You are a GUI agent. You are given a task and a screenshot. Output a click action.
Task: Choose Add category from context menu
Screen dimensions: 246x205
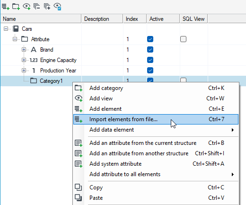(x=156, y=88)
